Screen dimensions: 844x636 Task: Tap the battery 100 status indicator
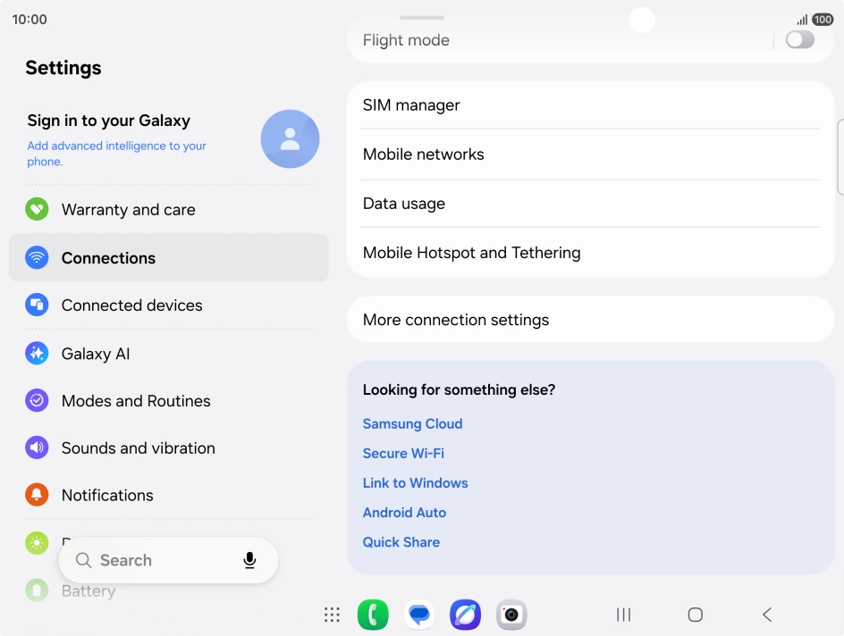coord(823,20)
